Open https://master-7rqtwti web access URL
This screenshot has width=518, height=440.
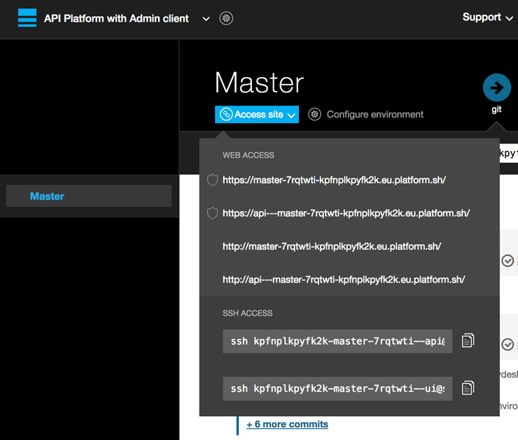point(334,180)
